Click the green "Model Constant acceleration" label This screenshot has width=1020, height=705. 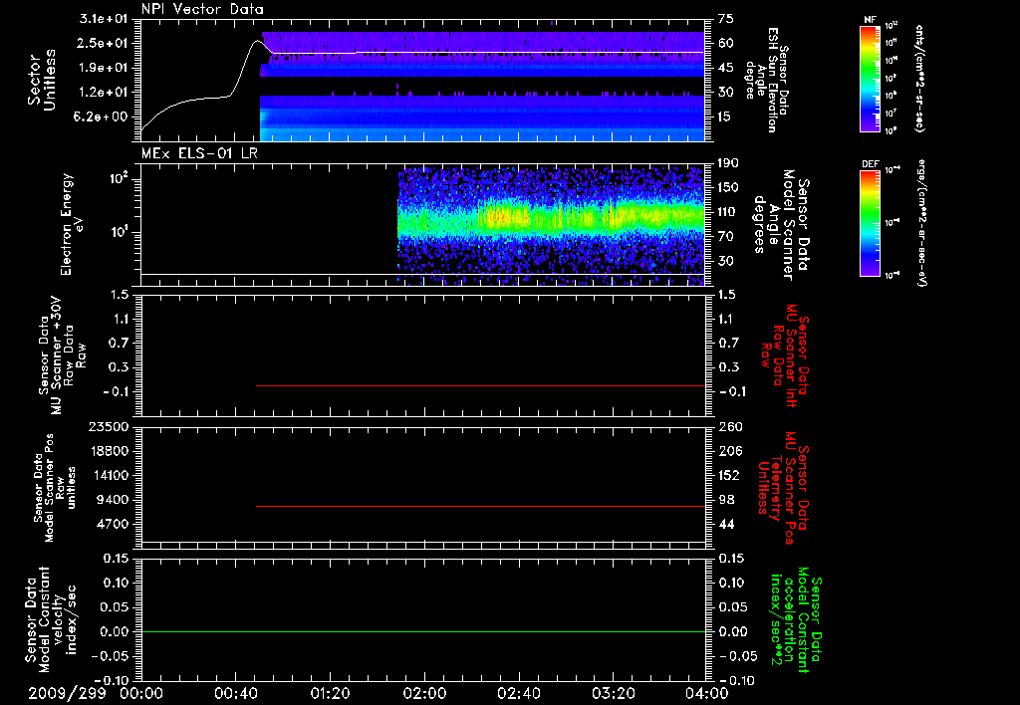tap(796, 619)
